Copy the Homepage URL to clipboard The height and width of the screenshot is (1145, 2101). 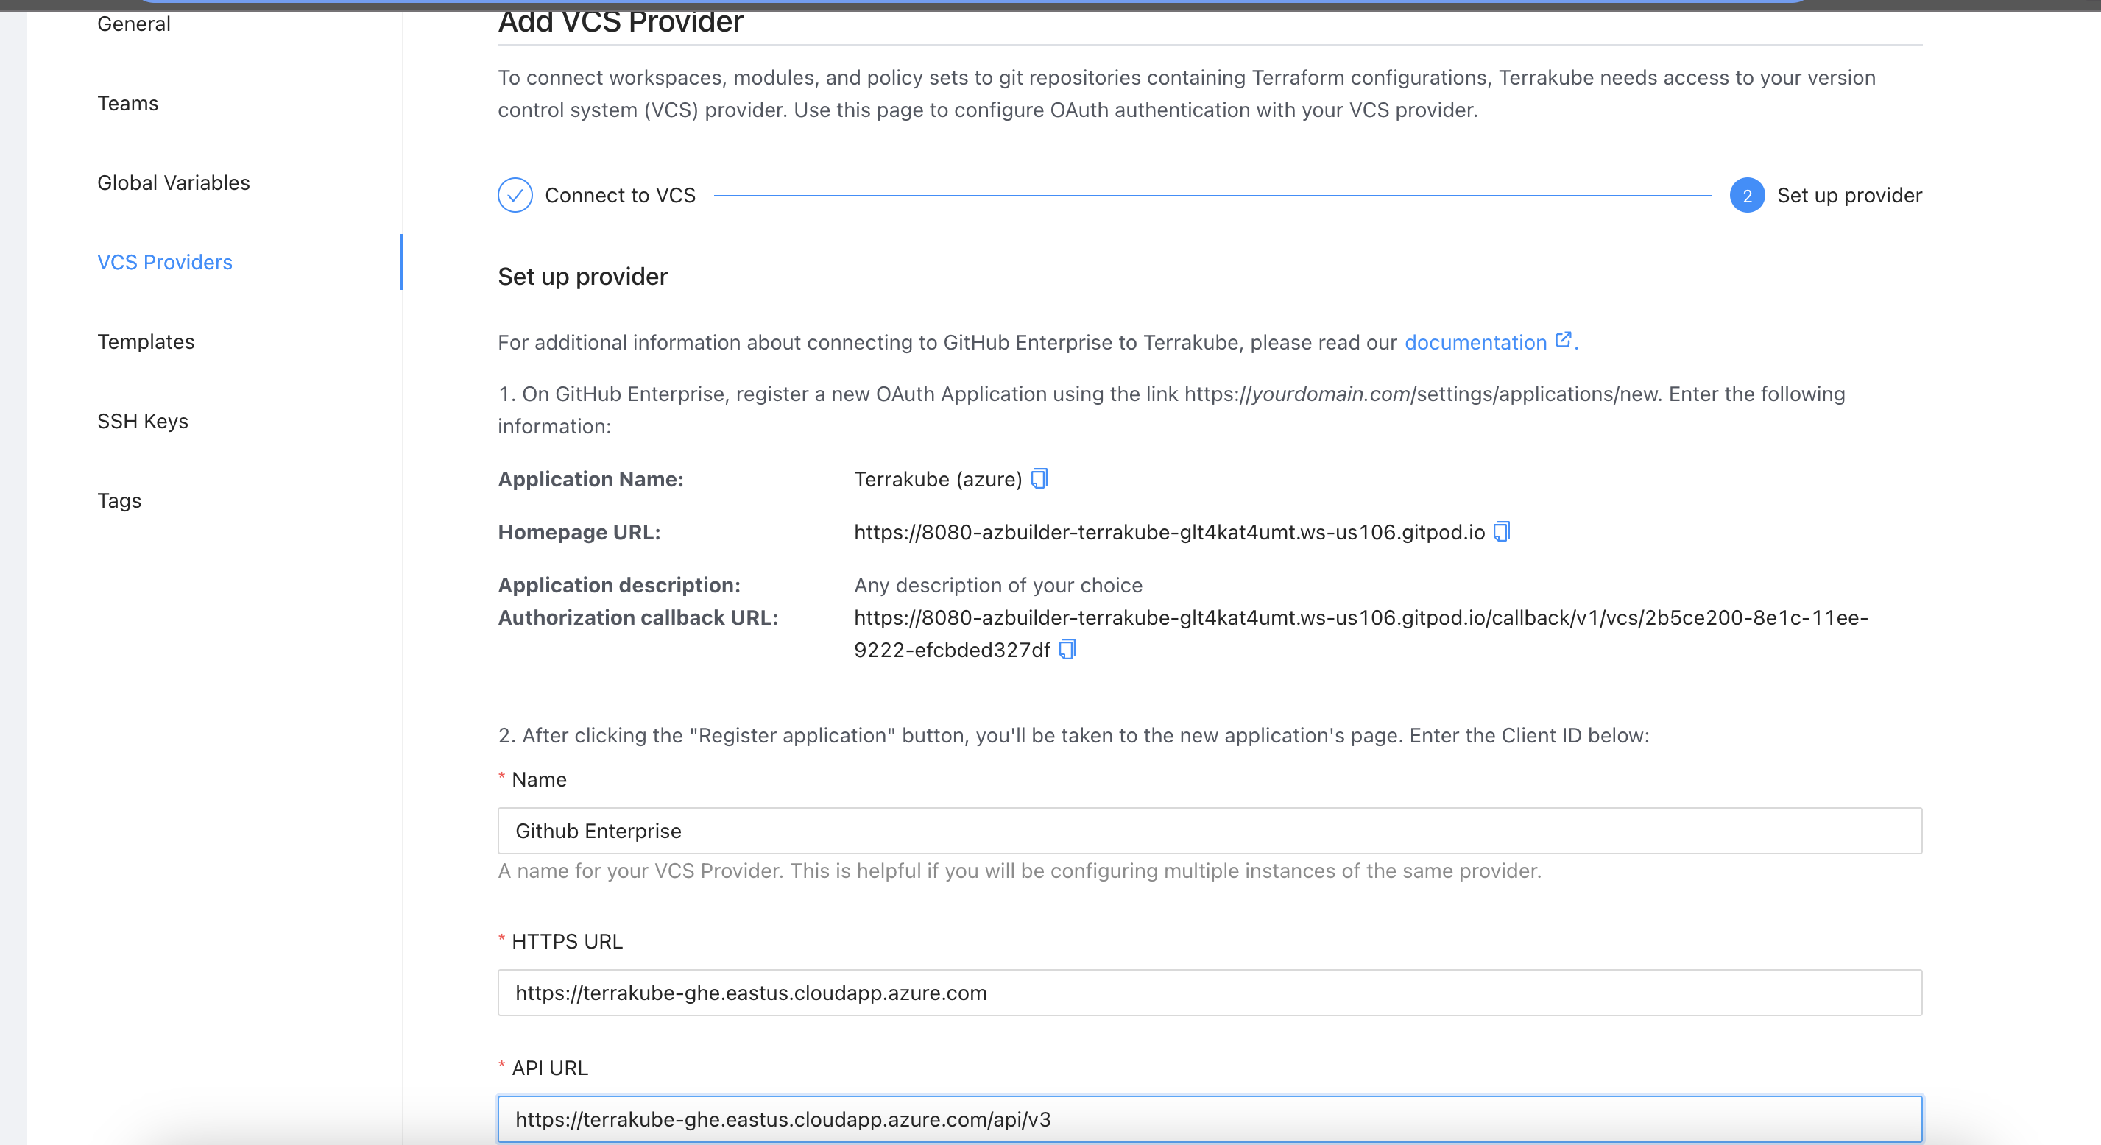(1502, 532)
